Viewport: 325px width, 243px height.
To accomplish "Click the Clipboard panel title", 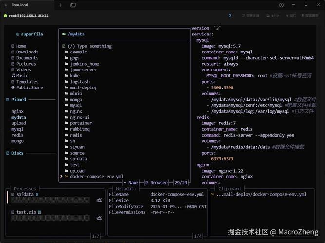I will pyautogui.click(x=229, y=189).
